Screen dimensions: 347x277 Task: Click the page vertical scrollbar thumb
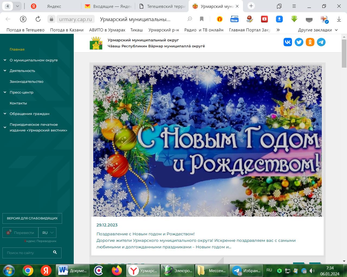click(x=344, y=53)
